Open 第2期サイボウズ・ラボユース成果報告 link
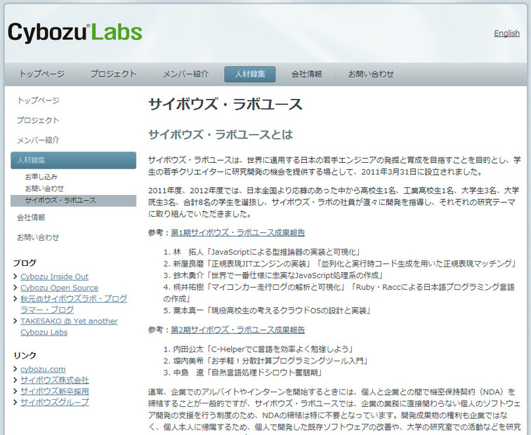Viewport: 531px width, 435px height. coord(237,330)
